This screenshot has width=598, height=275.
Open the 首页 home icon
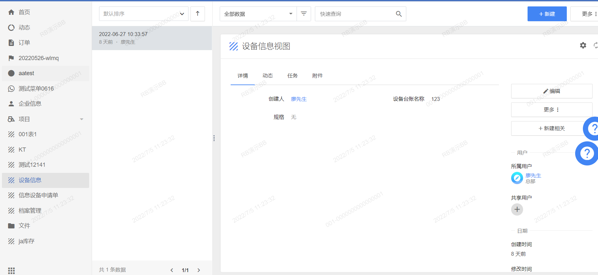(x=11, y=12)
